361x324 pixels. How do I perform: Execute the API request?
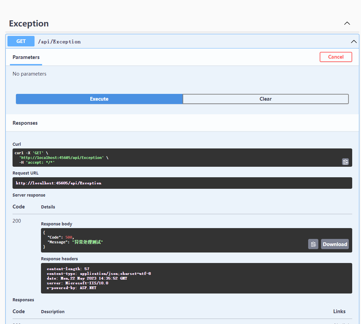[x=99, y=99]
